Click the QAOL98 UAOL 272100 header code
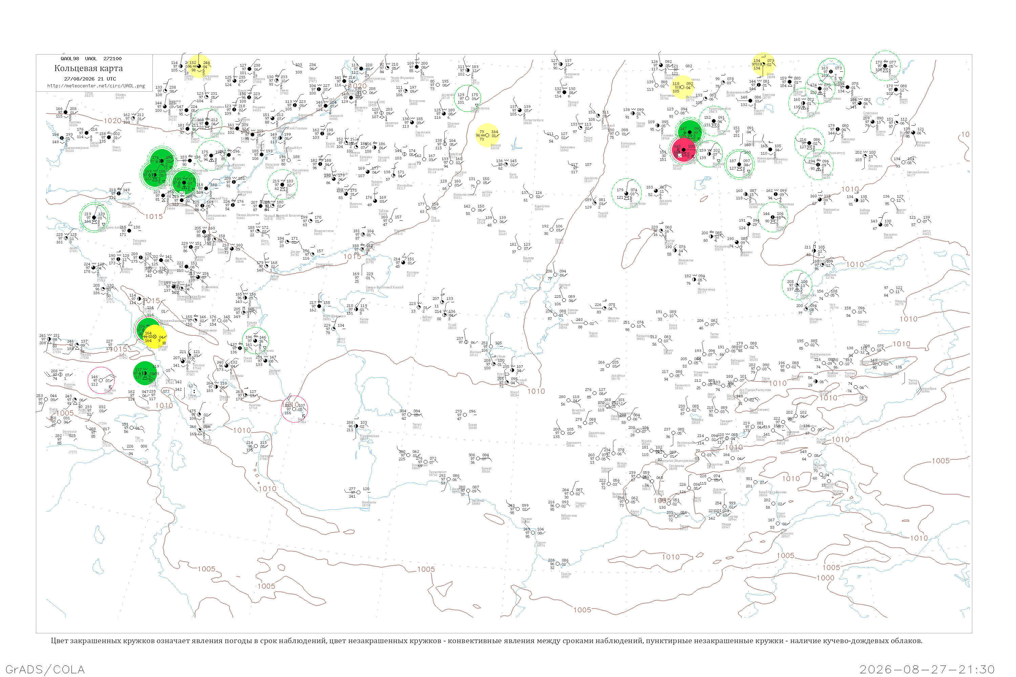 [x=91, y=59]
